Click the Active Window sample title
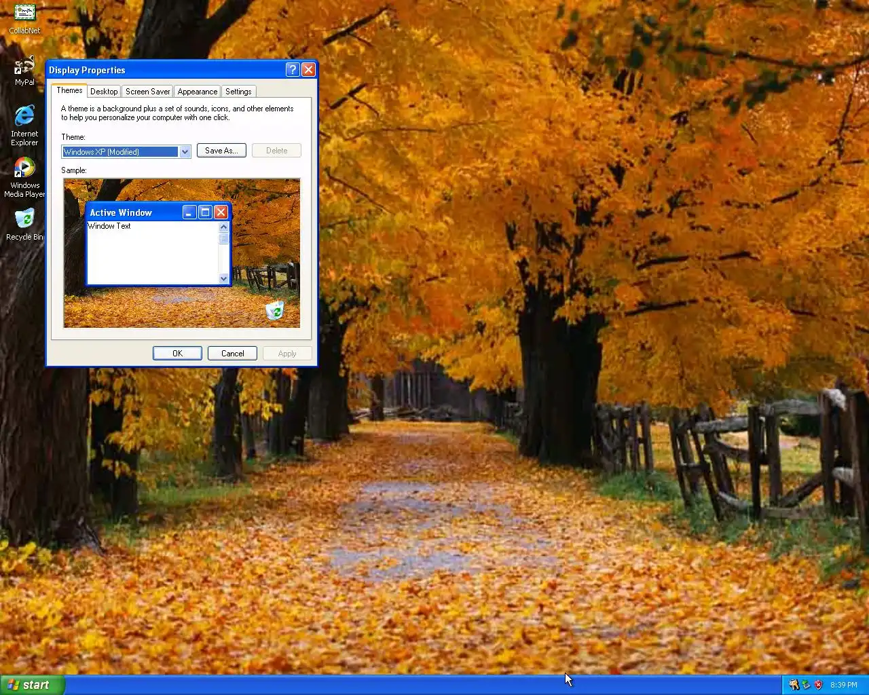The height and width of the screenshot is (695, 869). click(x=121, y=212)
